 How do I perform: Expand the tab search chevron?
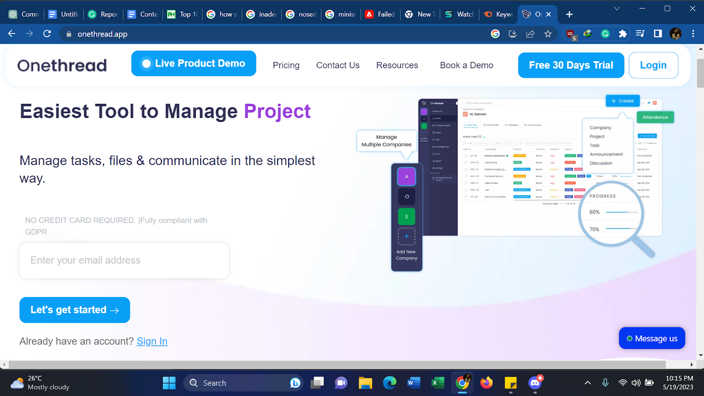coord(617,8)
